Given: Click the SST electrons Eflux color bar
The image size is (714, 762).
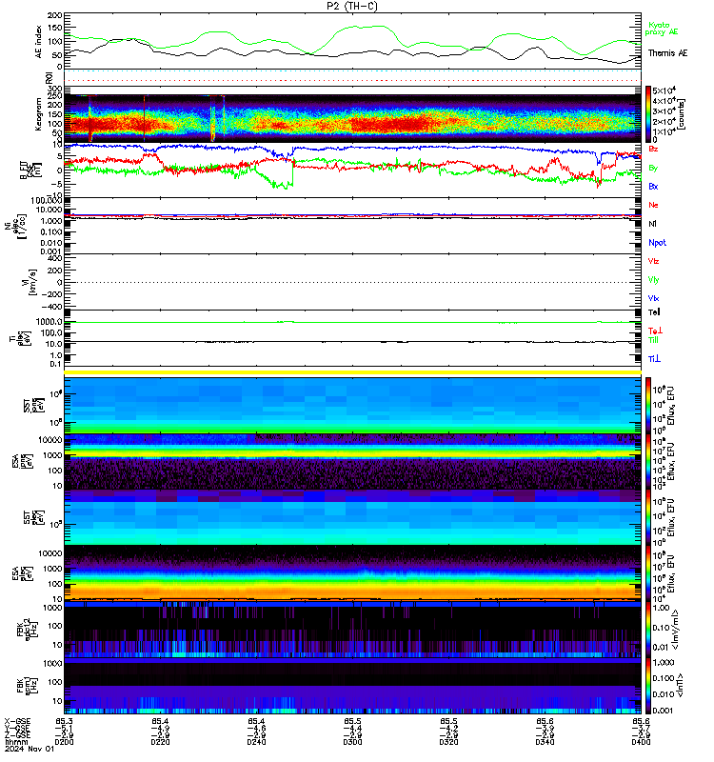Looking at the screenshot, I should [648, 517].
